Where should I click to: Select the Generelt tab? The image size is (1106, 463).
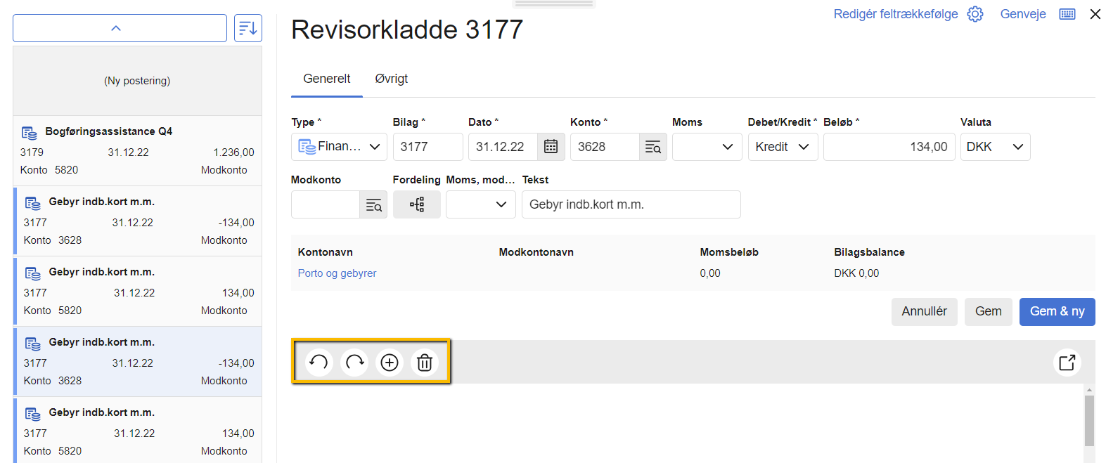326,79
